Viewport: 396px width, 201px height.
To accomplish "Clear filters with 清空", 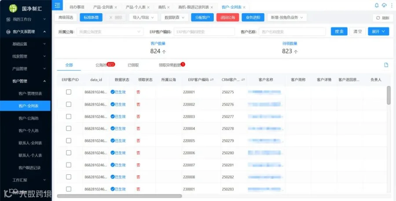I will pos(358,32).
